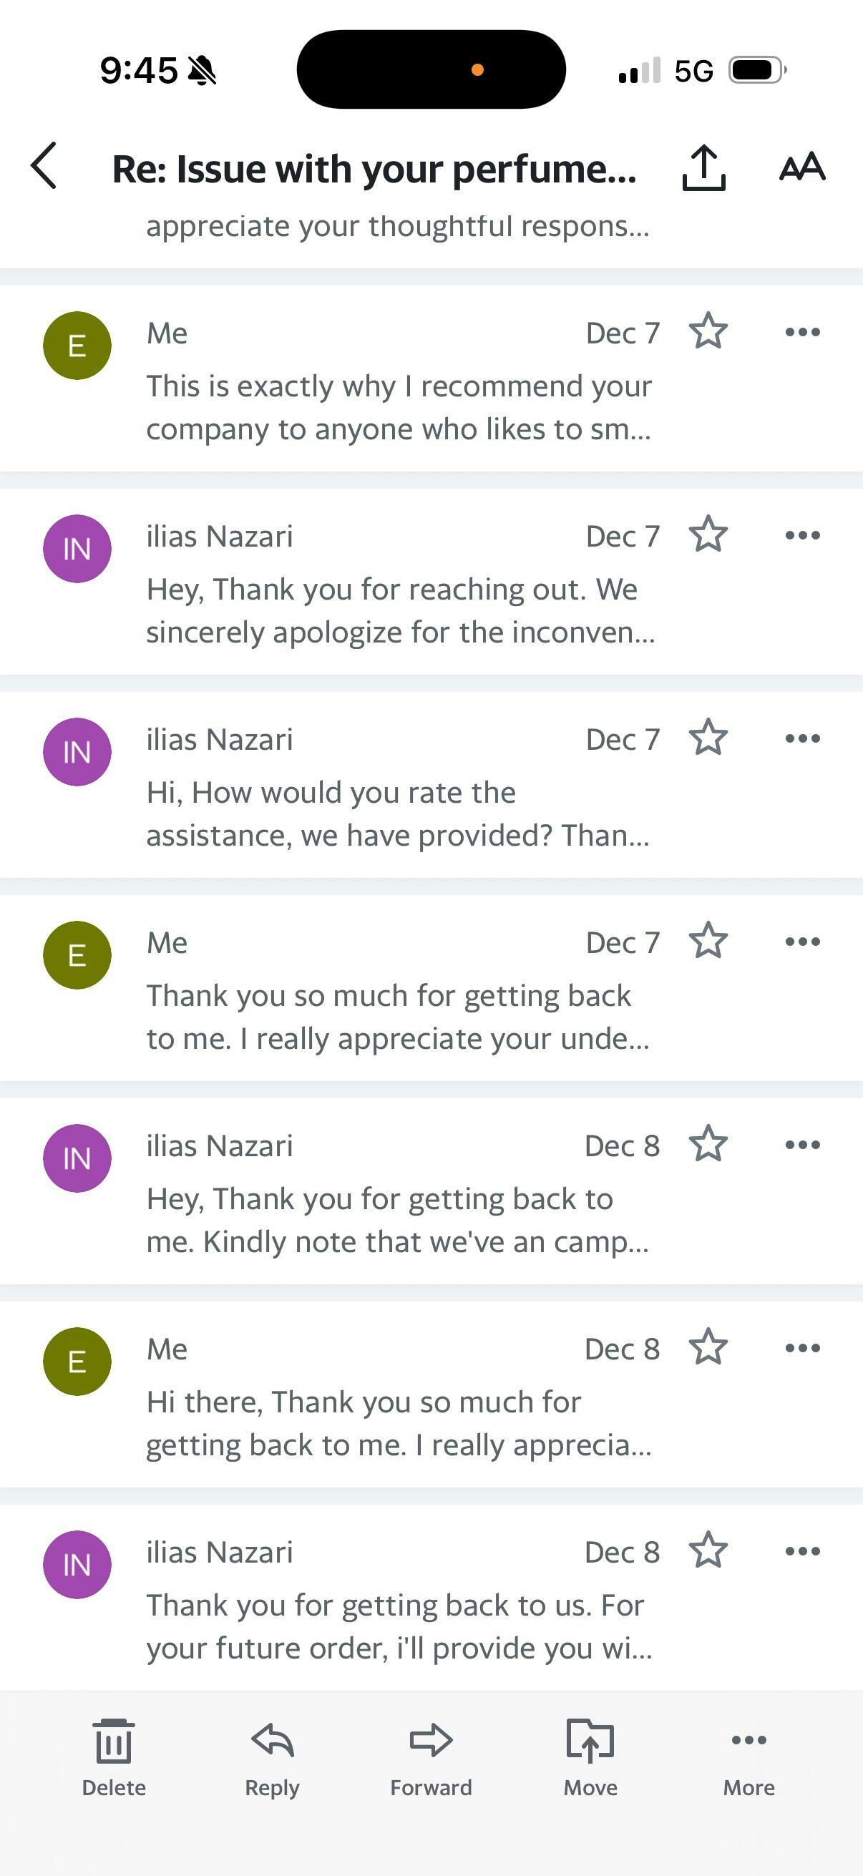Tap the purple IN avatar on 'Hi, How would you rate' message
Image resolution: width=863 pixels, height=1876 pixels.
(x=77, y=751)
